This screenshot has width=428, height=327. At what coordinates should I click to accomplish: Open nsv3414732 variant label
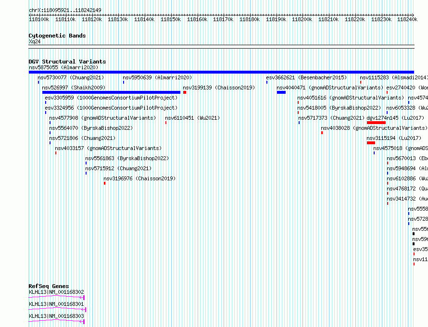(407, 199)
